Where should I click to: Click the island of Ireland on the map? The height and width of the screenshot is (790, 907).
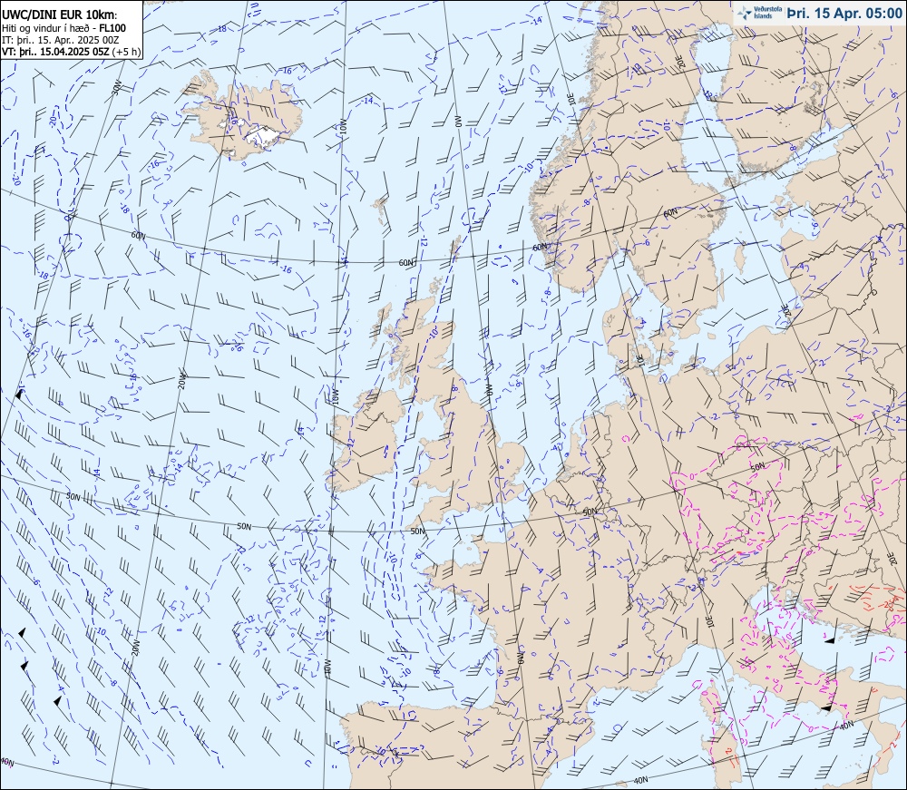tap(366, 442)
